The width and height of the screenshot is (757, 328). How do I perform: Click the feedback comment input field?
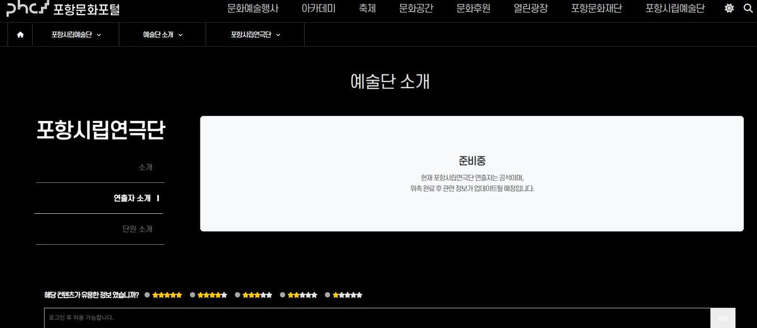[377, 318]
